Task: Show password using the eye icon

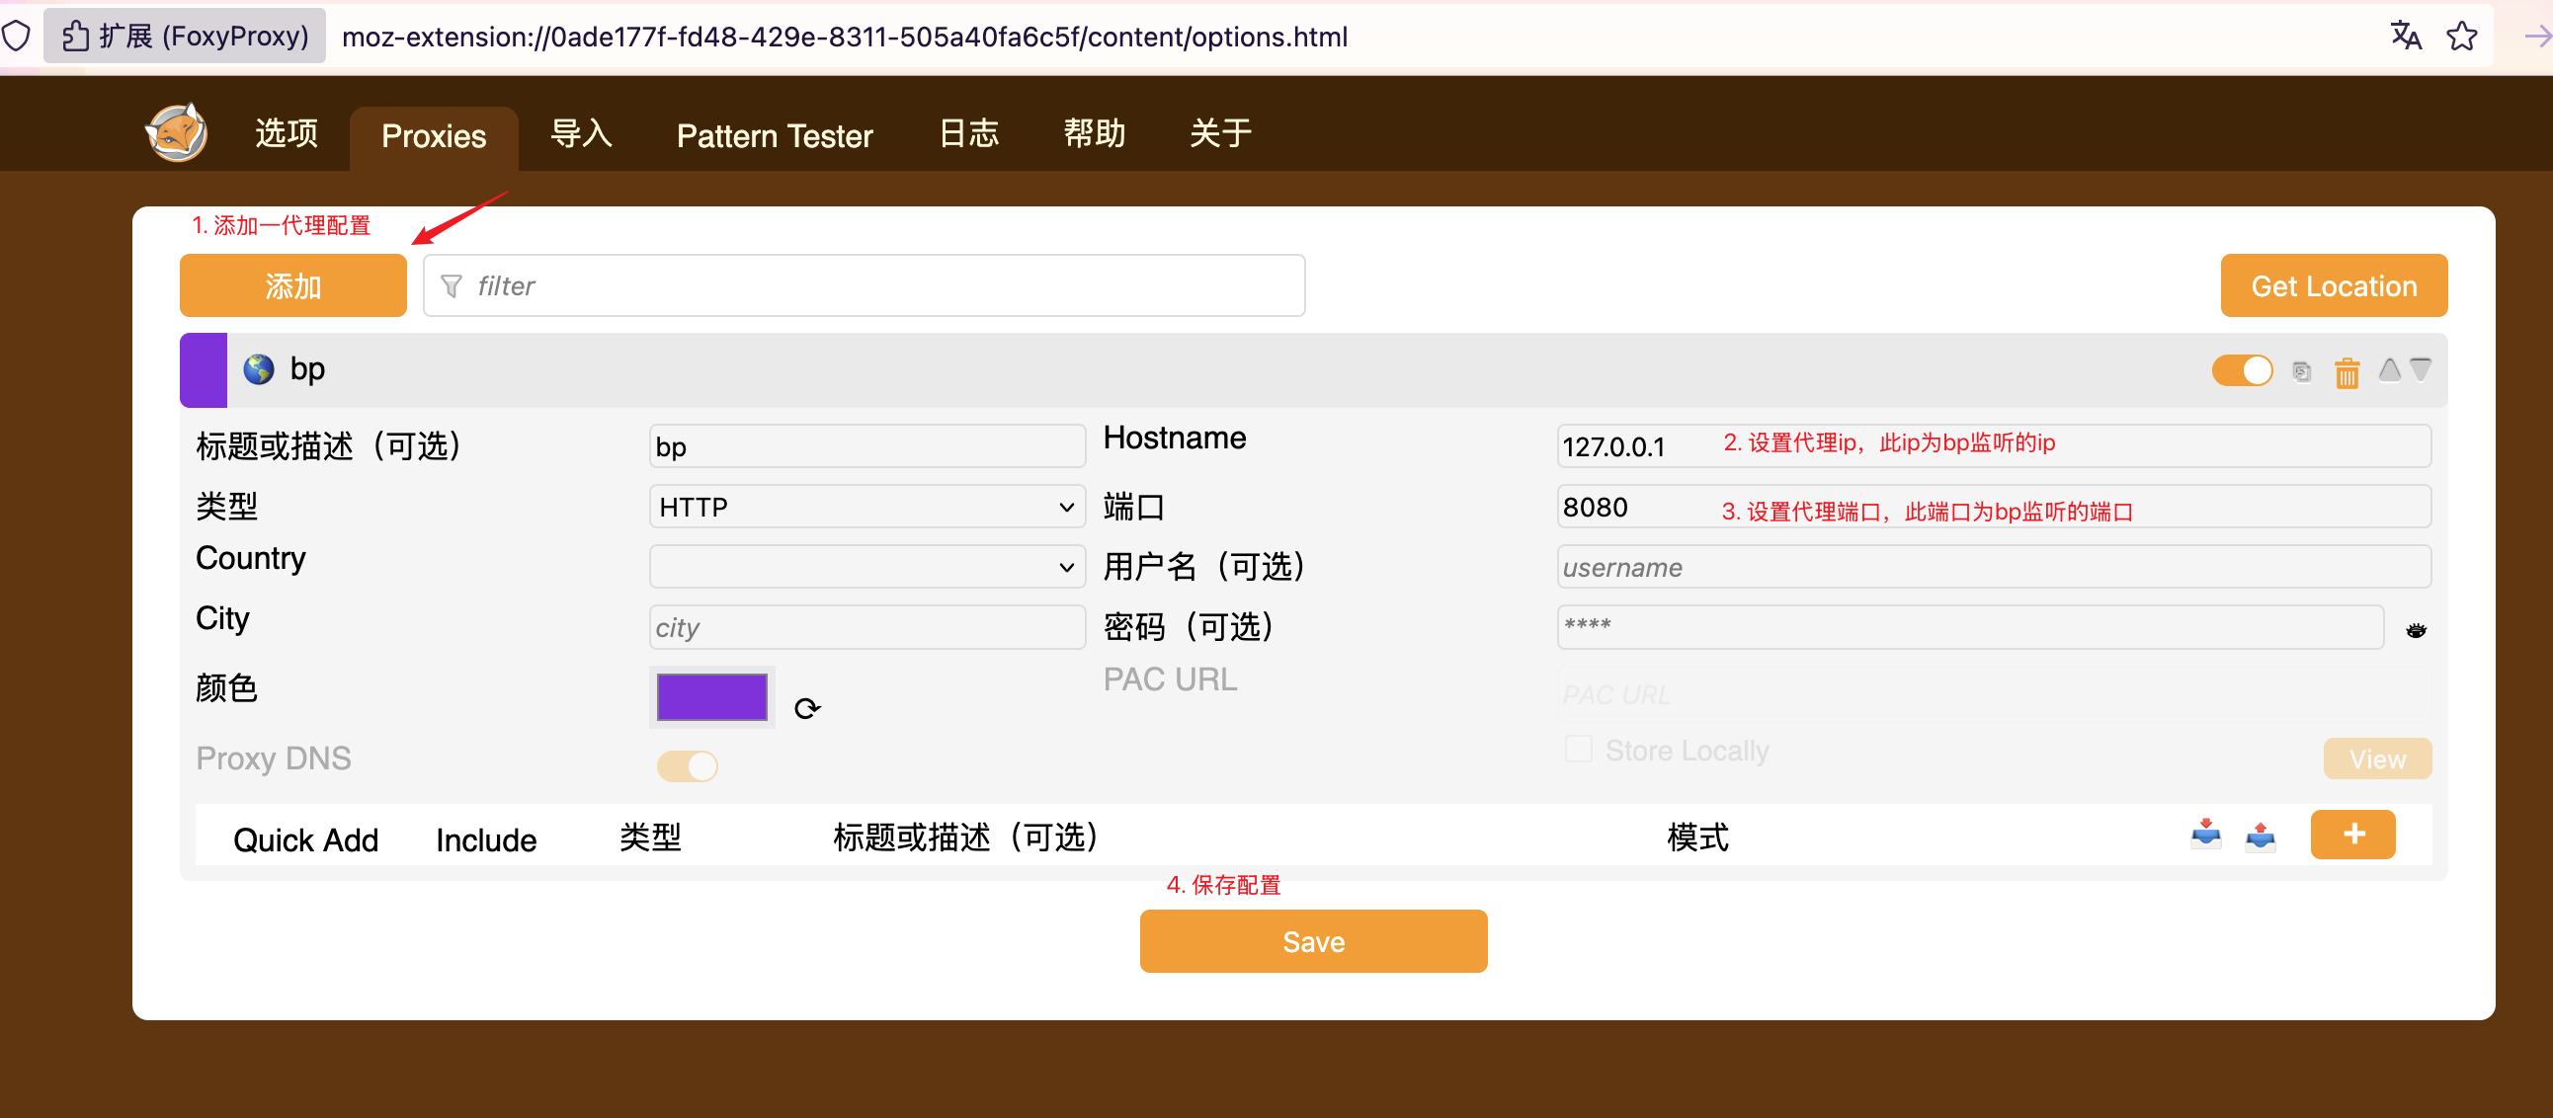Action: (x=2416, y=629)
